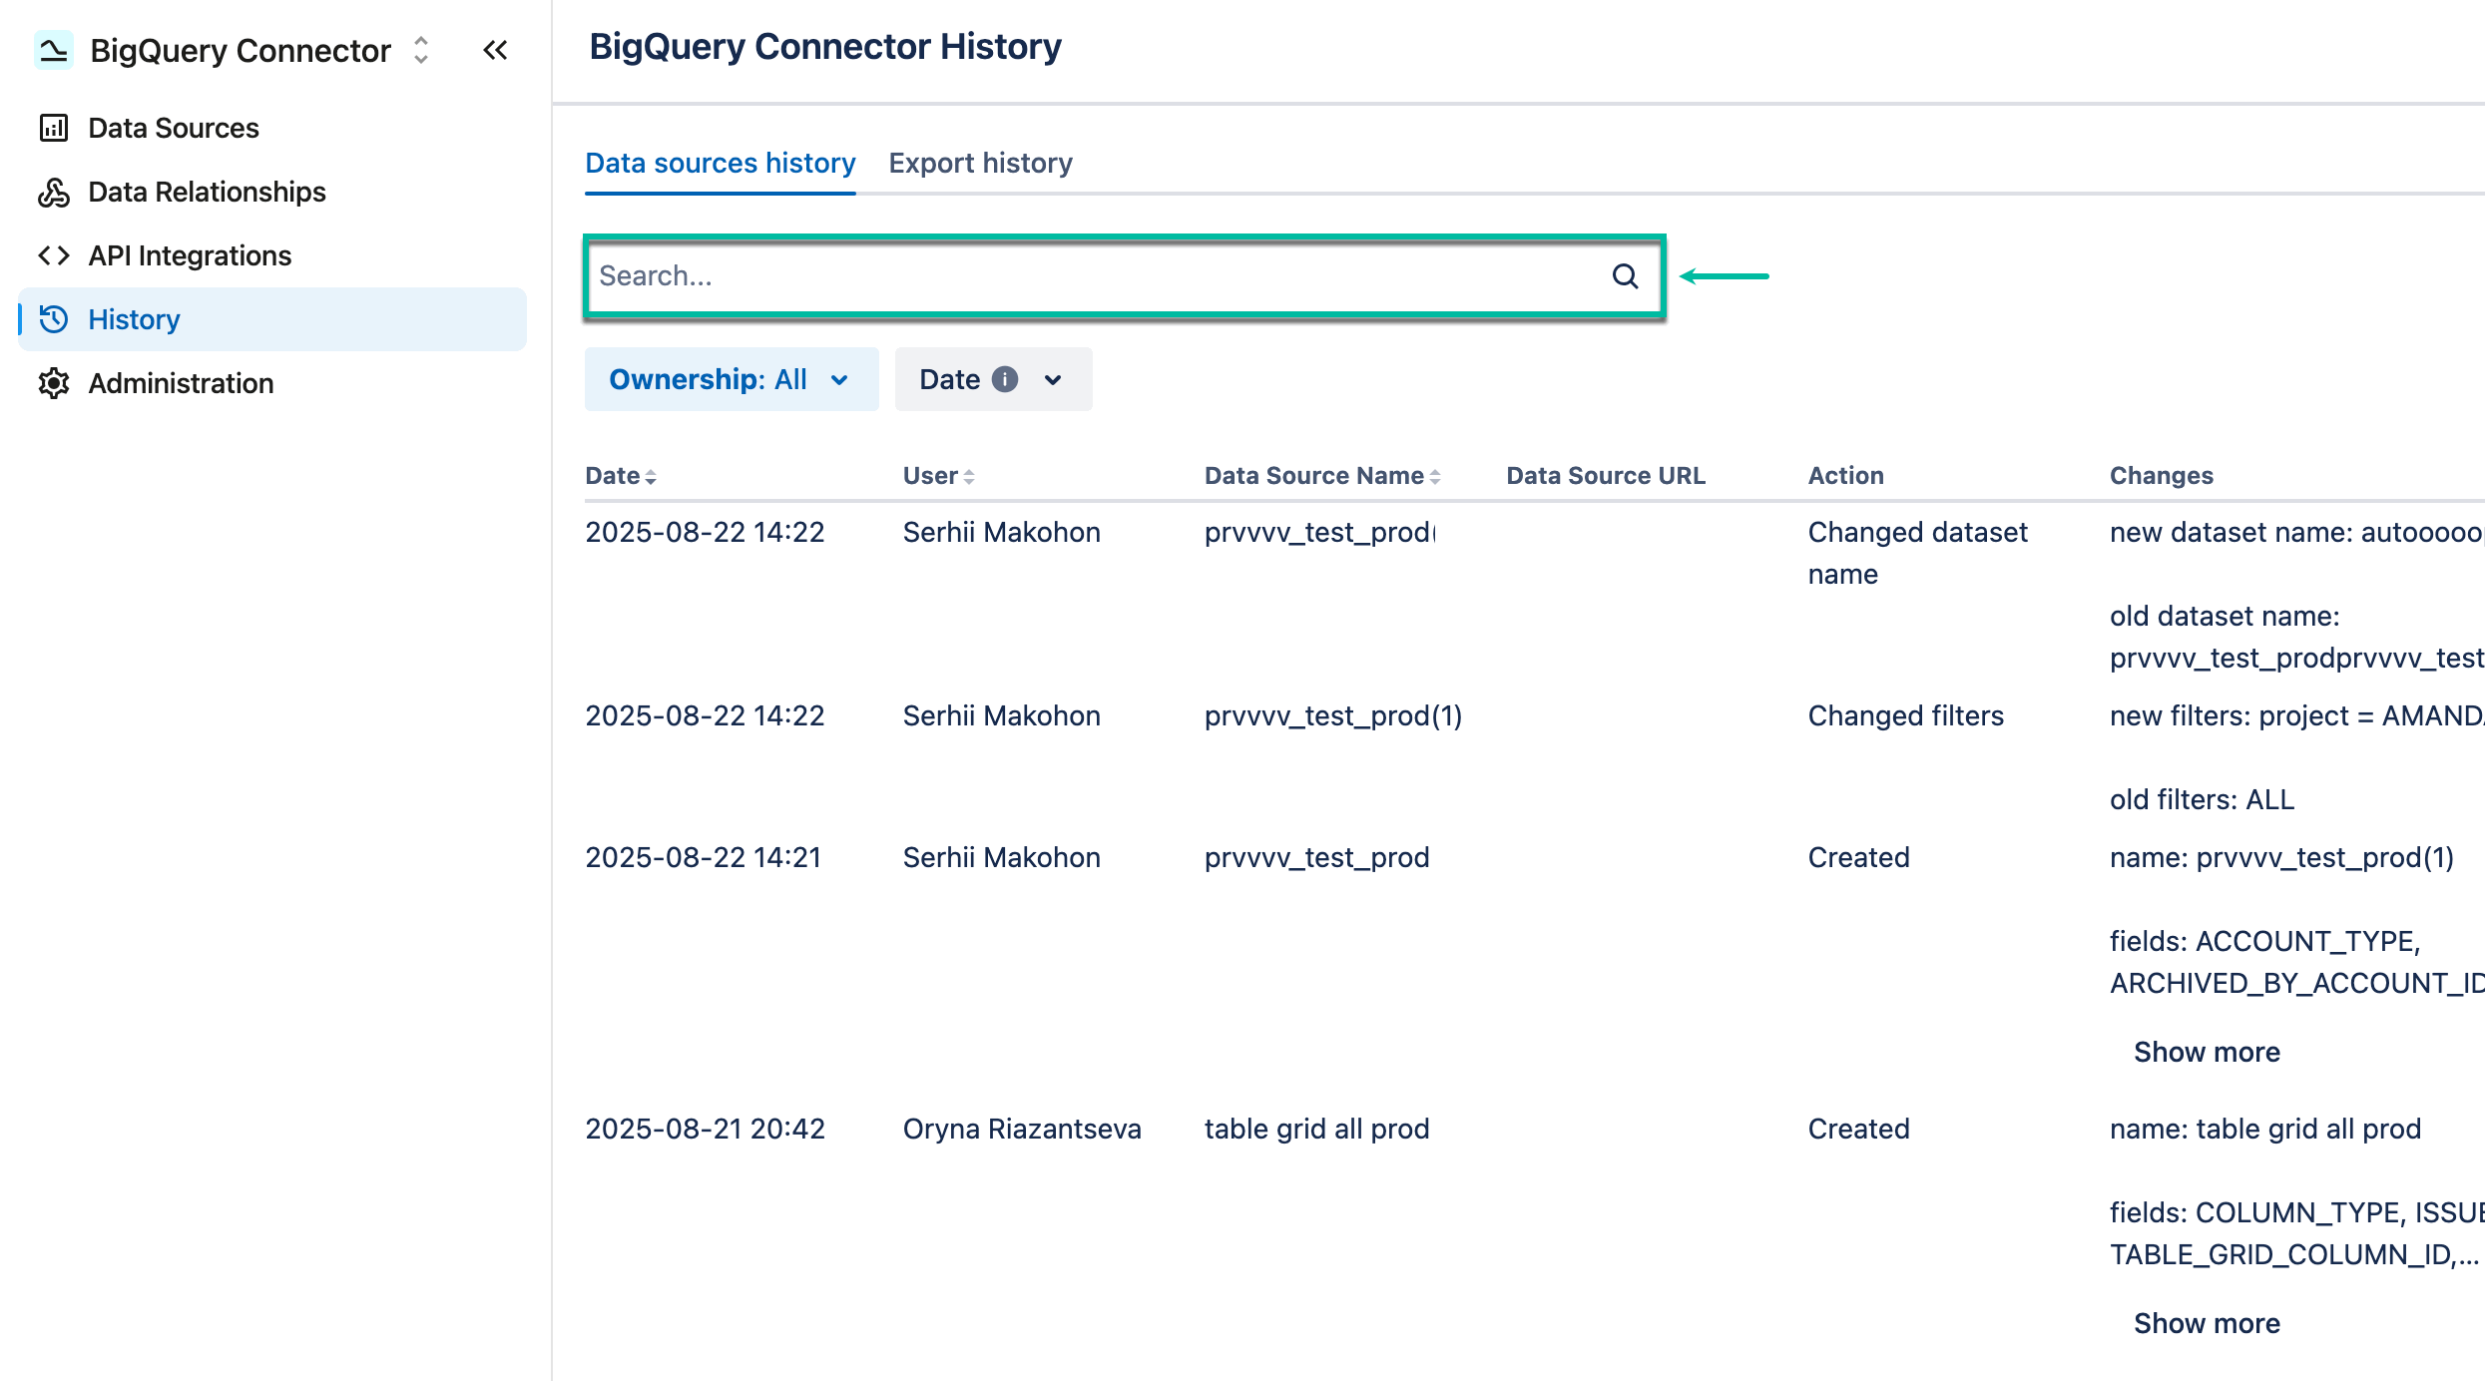Image resolution: width=2485 pixels, height=1381 pixels.
Task: Click the History clock icon
Action: tap(55, 319)
